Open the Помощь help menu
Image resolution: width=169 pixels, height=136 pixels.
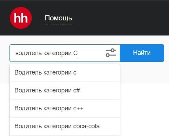point(58,18)
